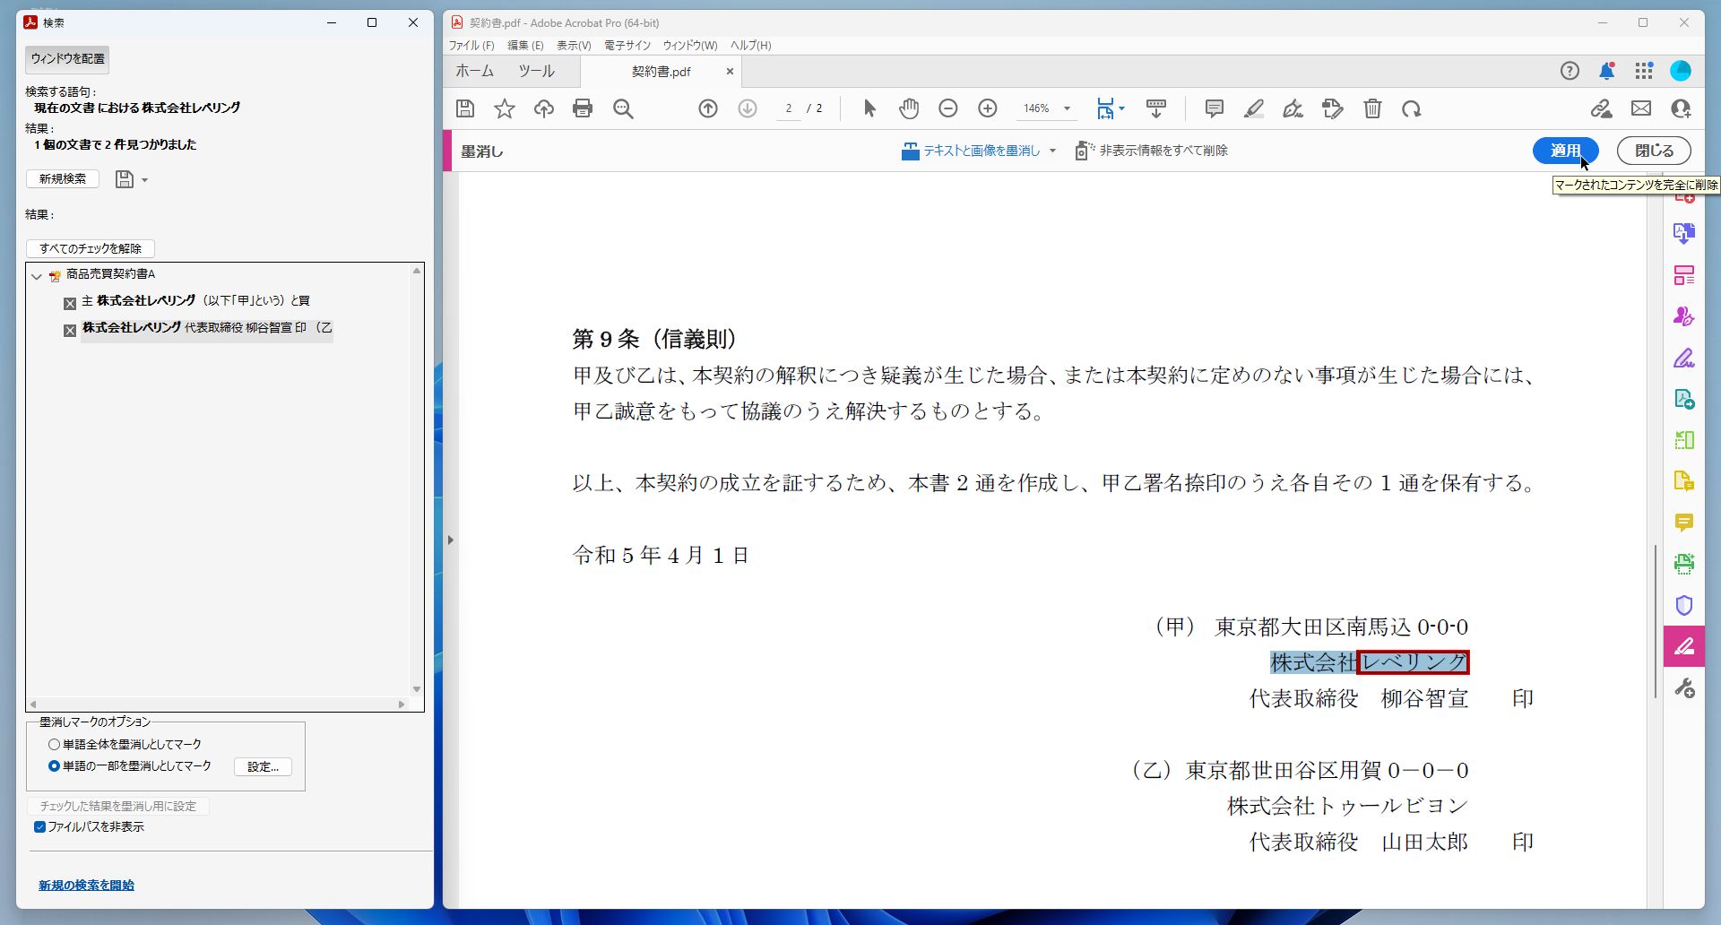Click the share link icon

tap(1602, 108)
